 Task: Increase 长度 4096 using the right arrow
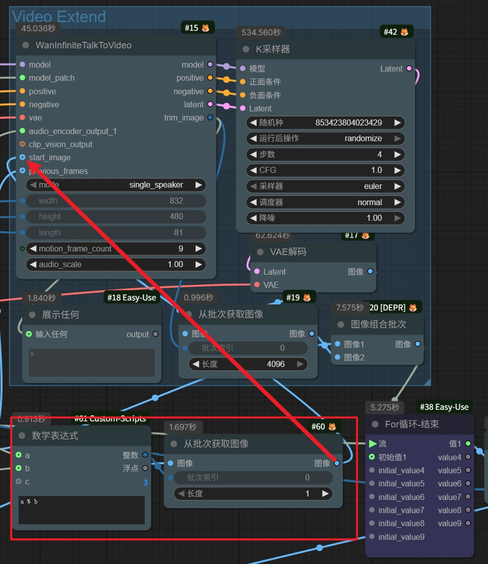[300, 363]
